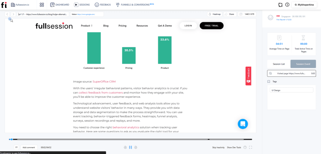Viewport: 321px width, 154px height.
Task: Click the notifications icon in header
Action: coord(280,5)
